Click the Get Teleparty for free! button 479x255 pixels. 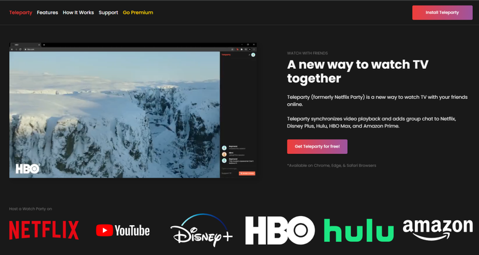[x=317, y=147]
